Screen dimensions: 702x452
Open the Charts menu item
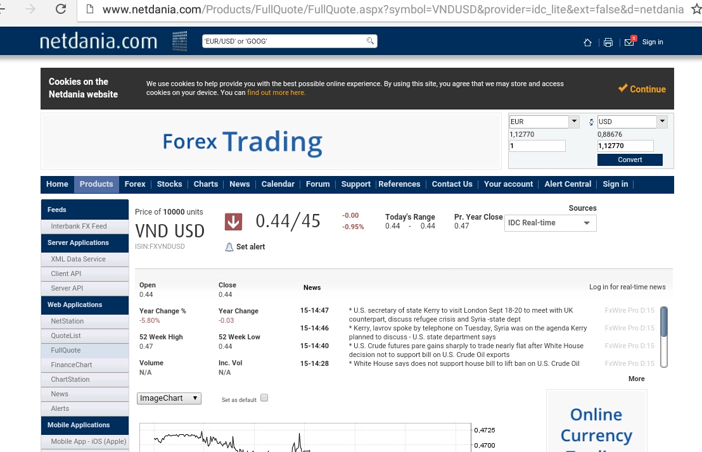pyautogui.click(x=205, y=184)
